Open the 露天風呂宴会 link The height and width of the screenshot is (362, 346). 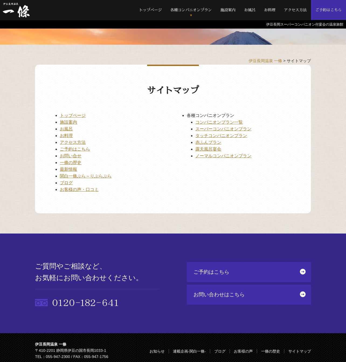click(208, 149)
